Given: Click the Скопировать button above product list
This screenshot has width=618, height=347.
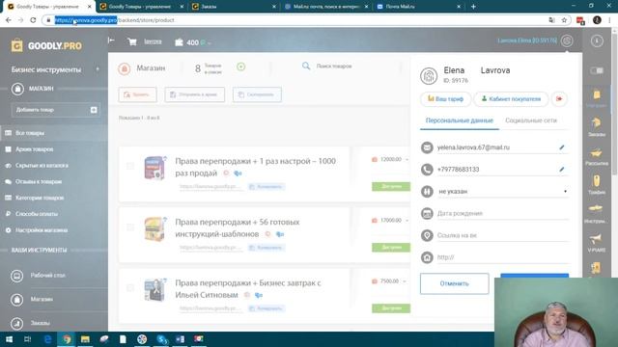Looking at the screenshot, I should 257,94.
